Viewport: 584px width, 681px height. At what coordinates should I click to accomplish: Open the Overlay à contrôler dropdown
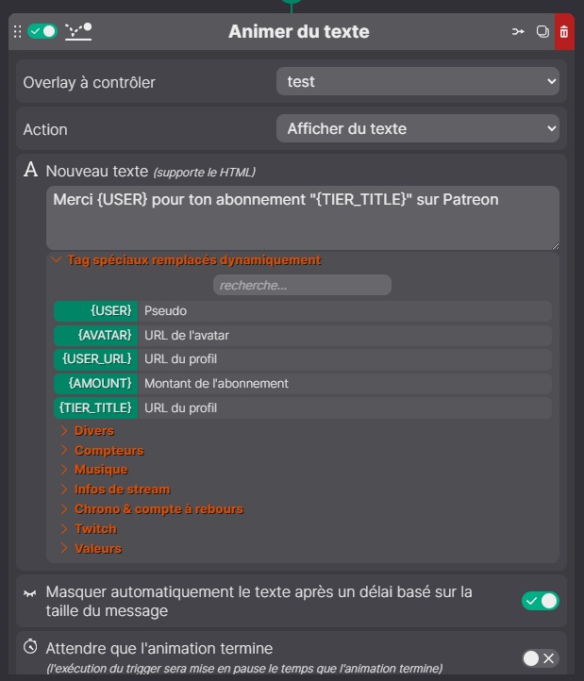tap(417, 82)
